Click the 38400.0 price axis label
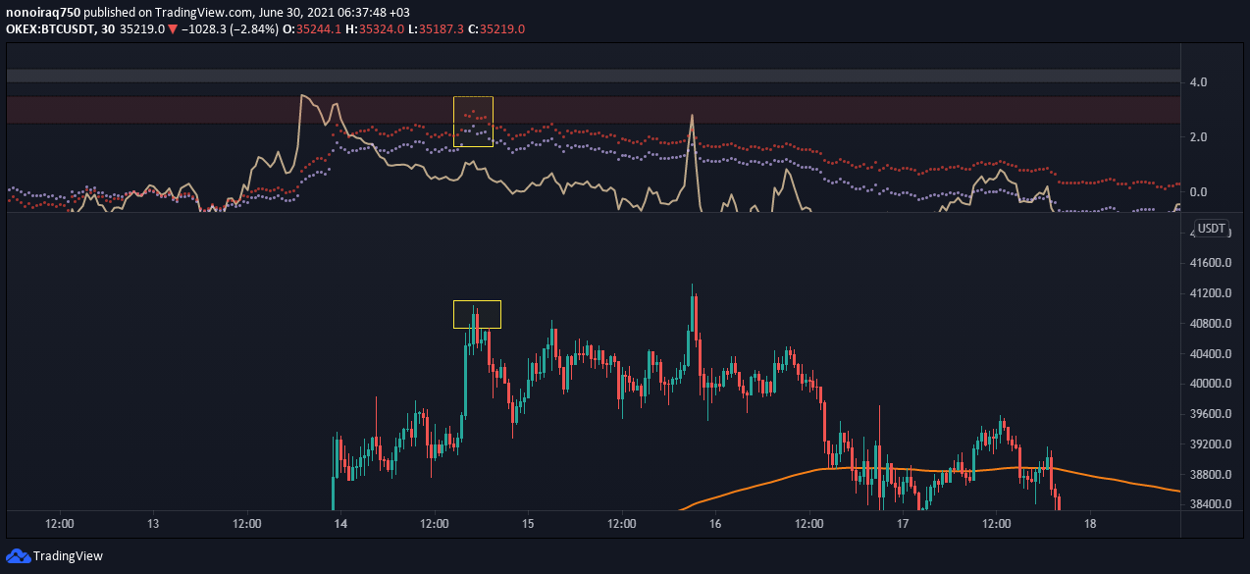This screenshot has height=574, width=1250. [1211, 504]
